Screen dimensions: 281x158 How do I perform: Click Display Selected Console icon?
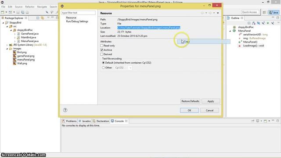pyautogui.click(x=258, y=121)
